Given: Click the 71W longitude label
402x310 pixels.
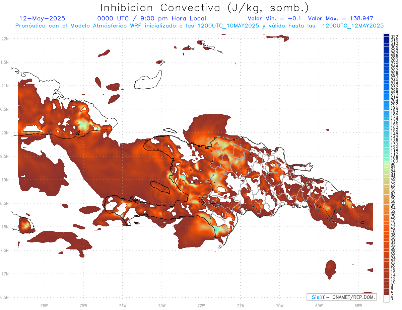Looking at the screenshot, I should 240,305.
